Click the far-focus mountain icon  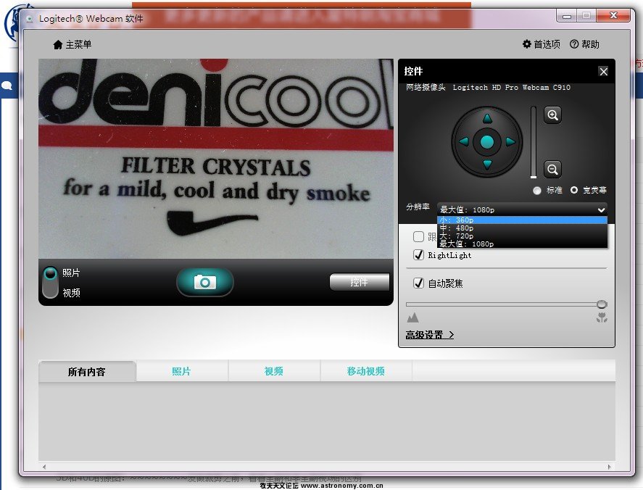point(412,317)
